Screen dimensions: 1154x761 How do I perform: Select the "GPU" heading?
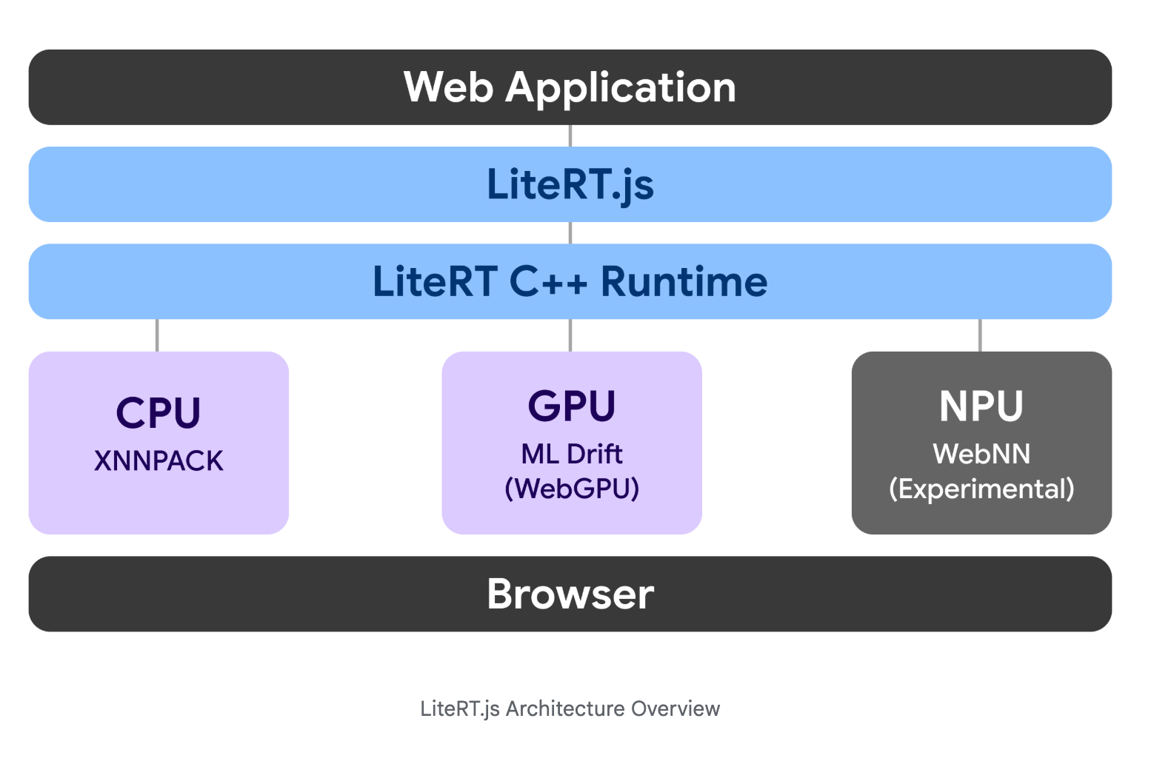coord(572,406)
